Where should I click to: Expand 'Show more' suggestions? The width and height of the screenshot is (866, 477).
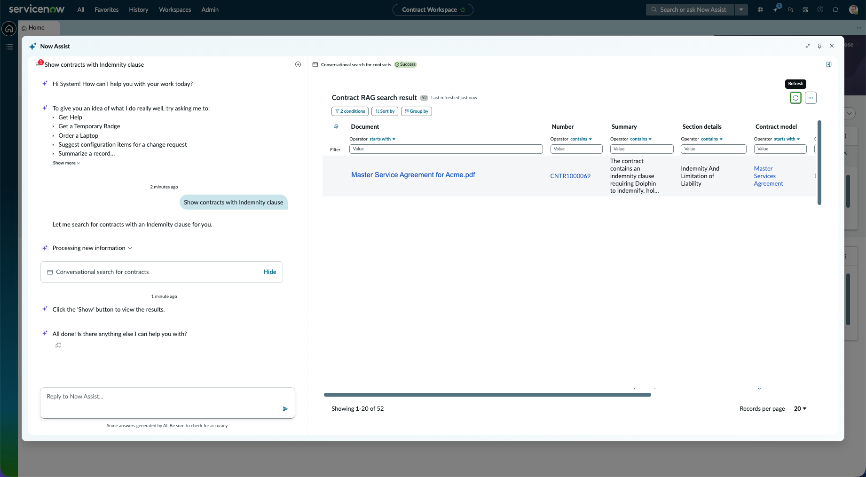tap(66, 163)
